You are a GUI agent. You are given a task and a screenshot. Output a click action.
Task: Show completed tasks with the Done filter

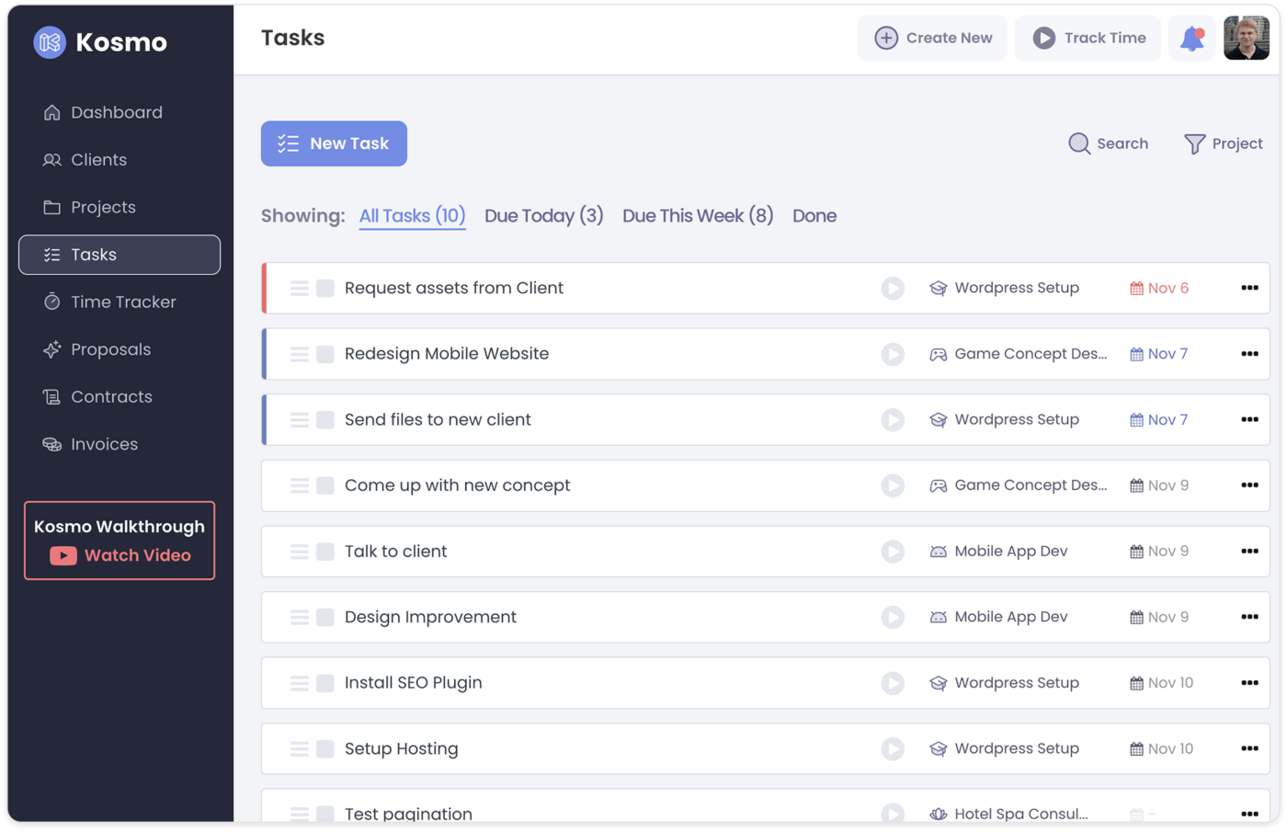pyautogui.click(x=814, y=215)
